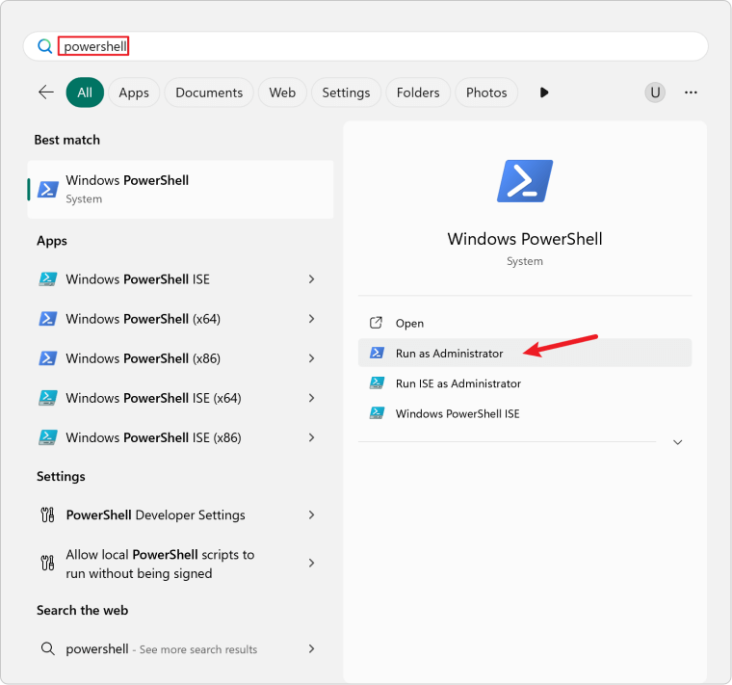Open the Windows PowerShell best match result
Screen dimensions: 732x685
pos(181,189)
